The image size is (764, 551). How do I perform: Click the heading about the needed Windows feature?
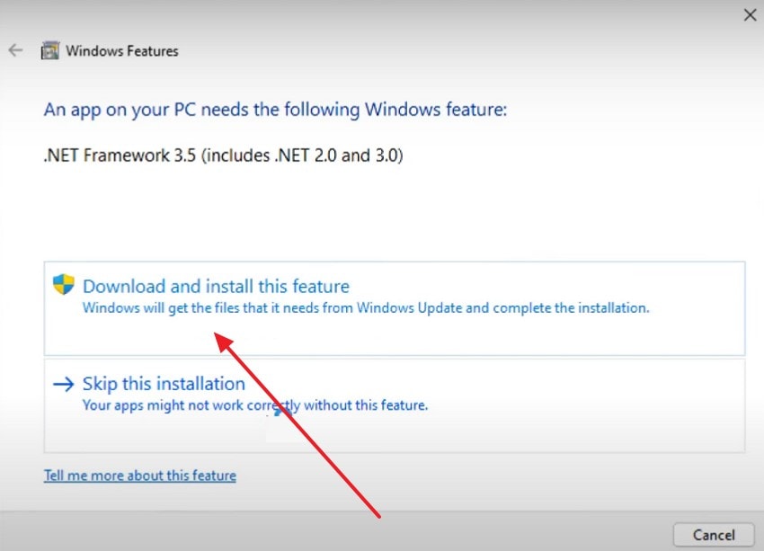pyautogui.click(x=275, y=110)
